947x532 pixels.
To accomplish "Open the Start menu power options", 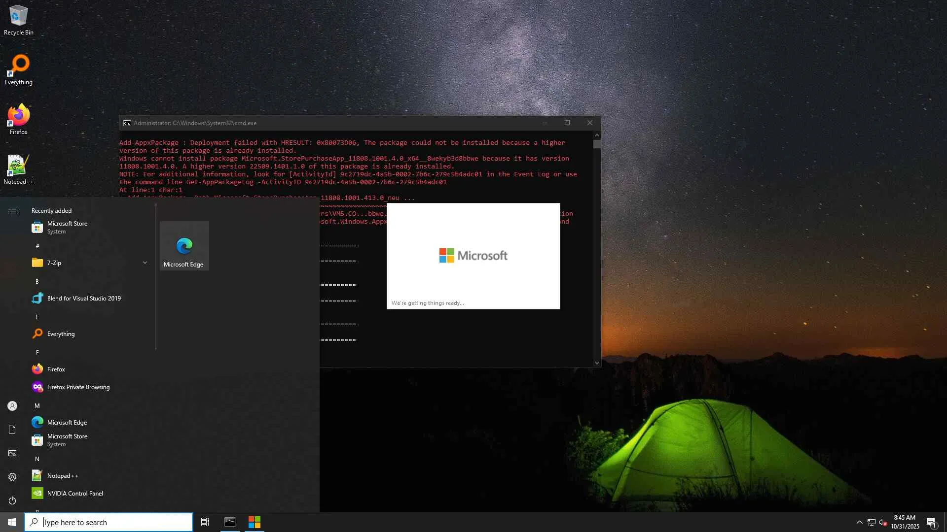I will pyautogui.click(x=12, y=500).
